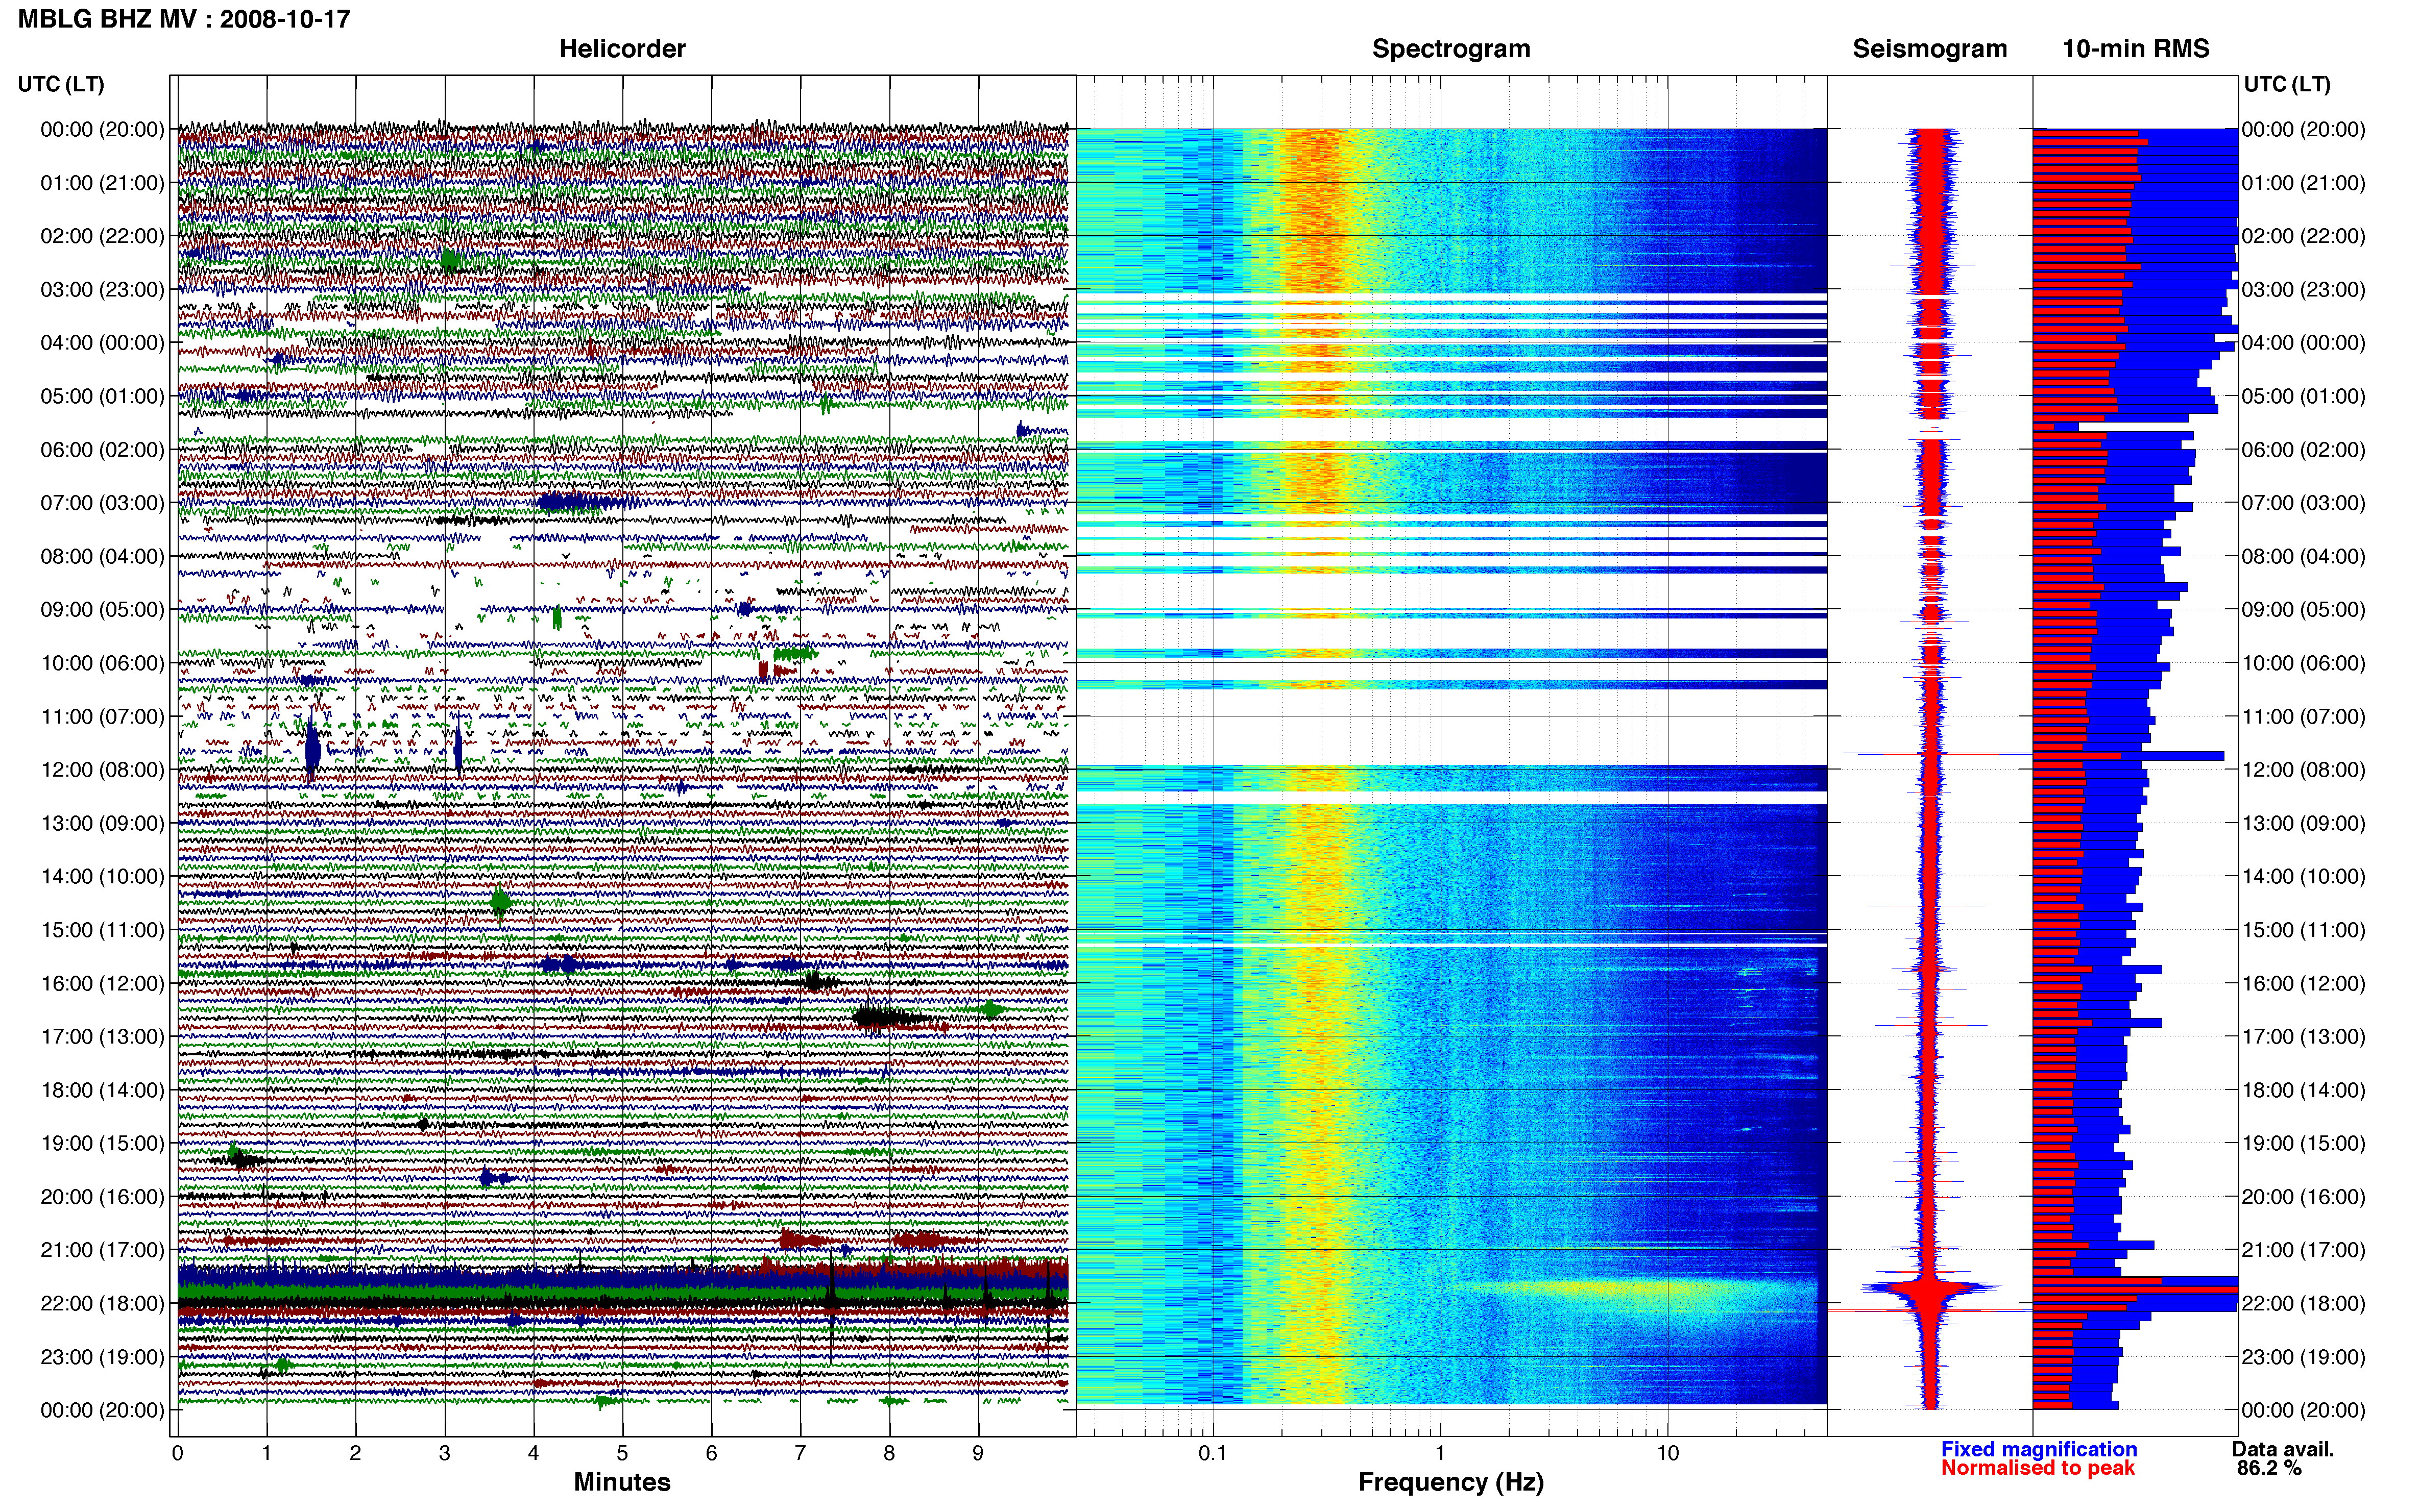2420x1512 pixels.
Task: Click the left '15:00 (11:00)' time label
Action: point(102,929)
